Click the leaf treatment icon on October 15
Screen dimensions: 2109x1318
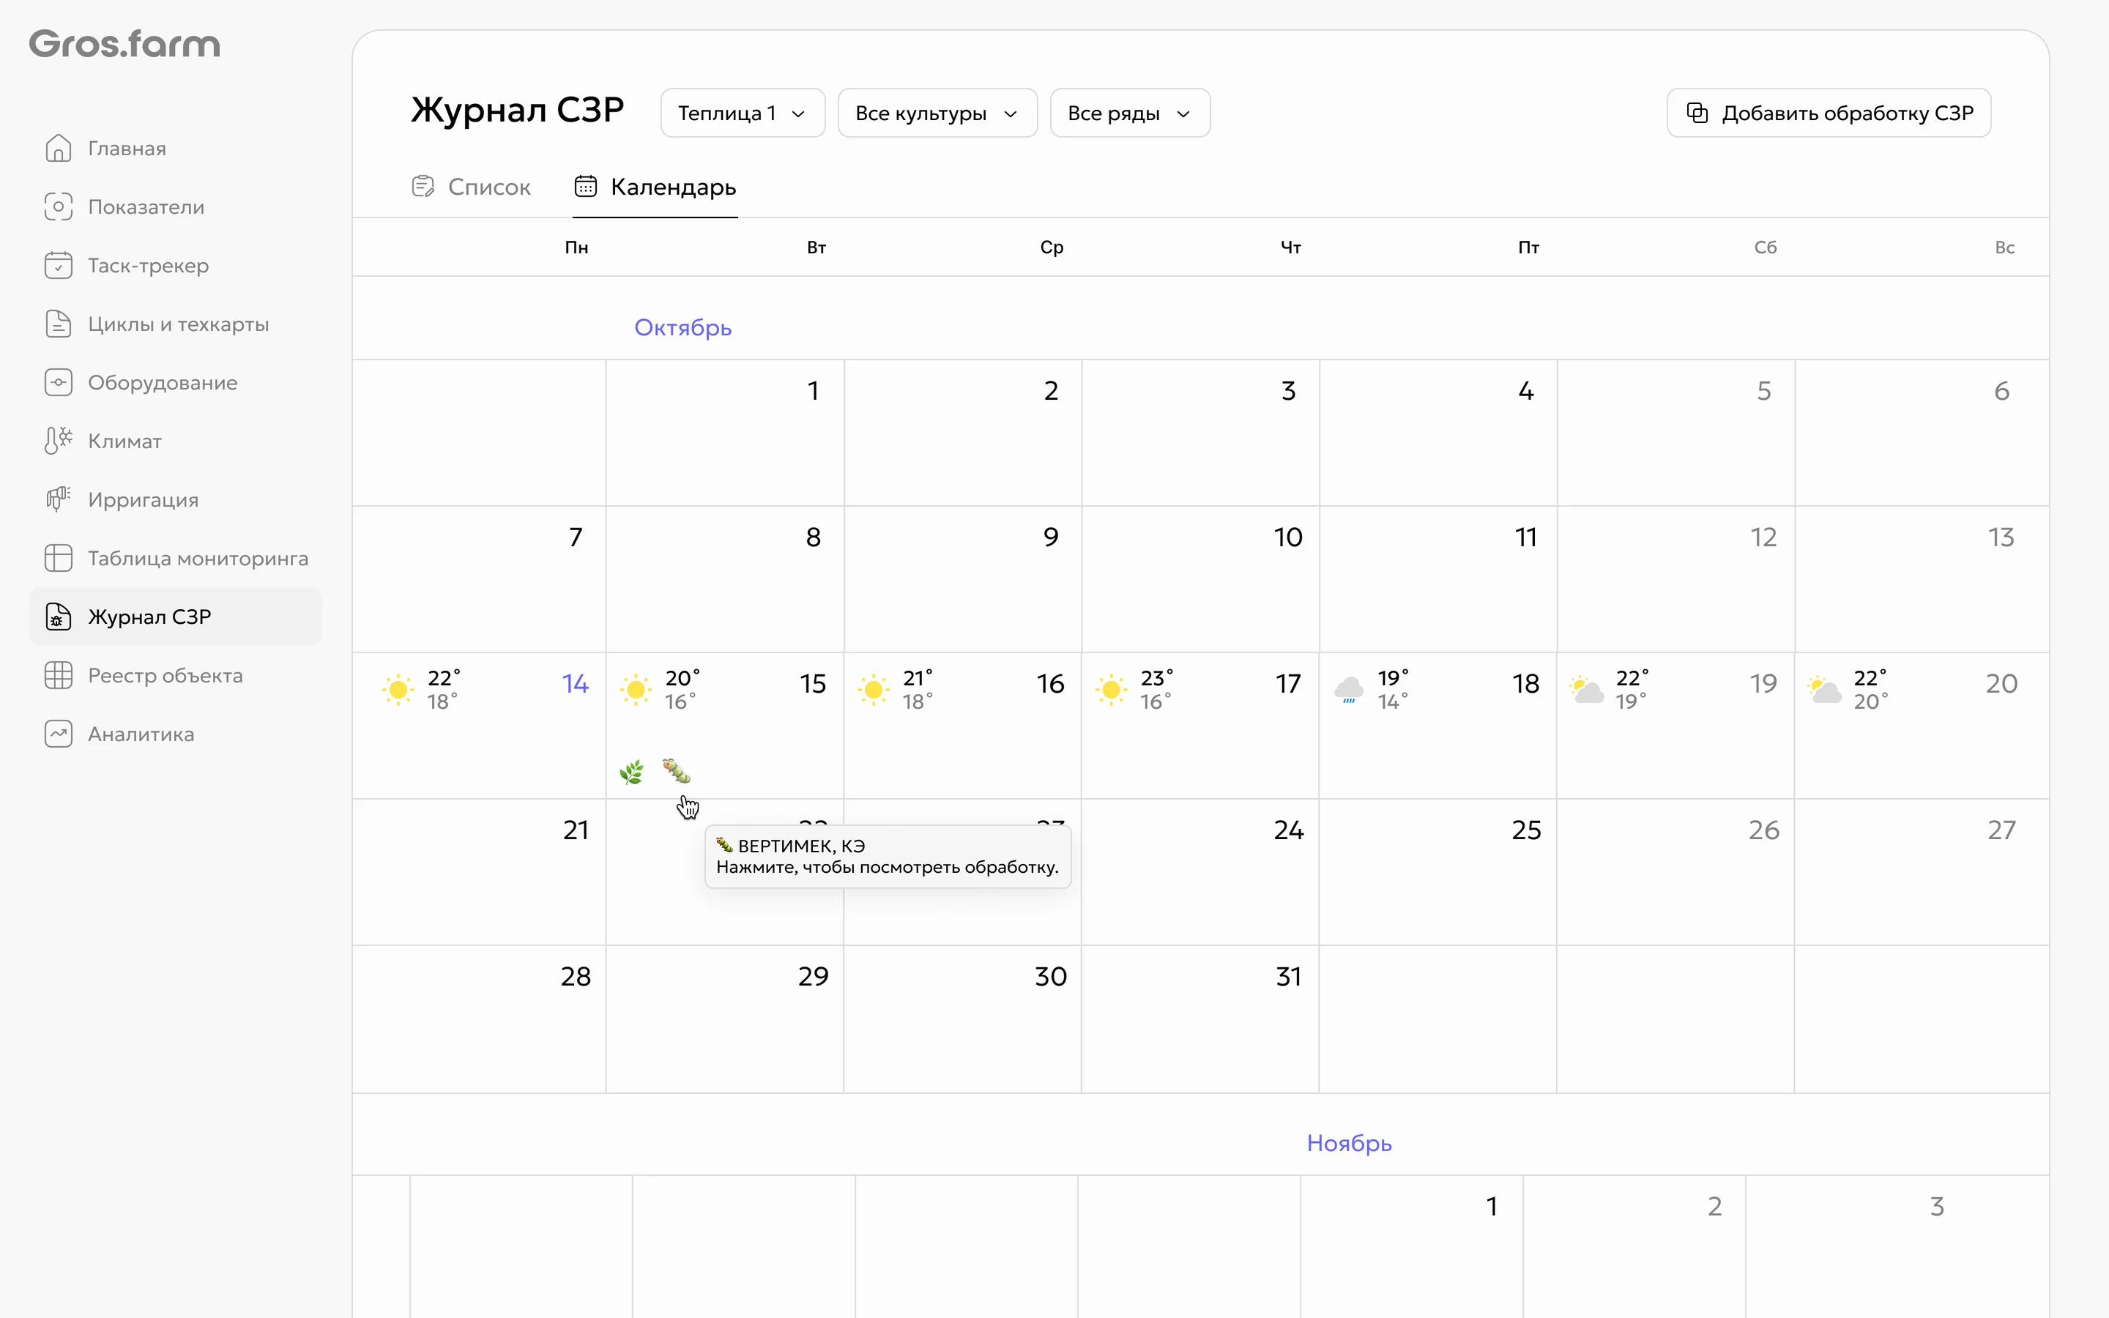pyautogui.click(x=632, y=772)
